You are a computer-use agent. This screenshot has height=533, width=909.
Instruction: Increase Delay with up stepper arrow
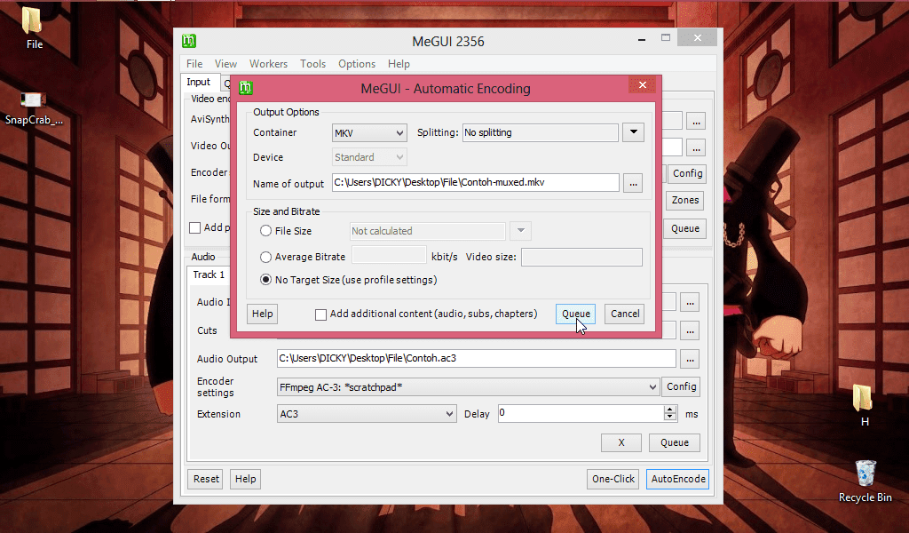point(670,410)
